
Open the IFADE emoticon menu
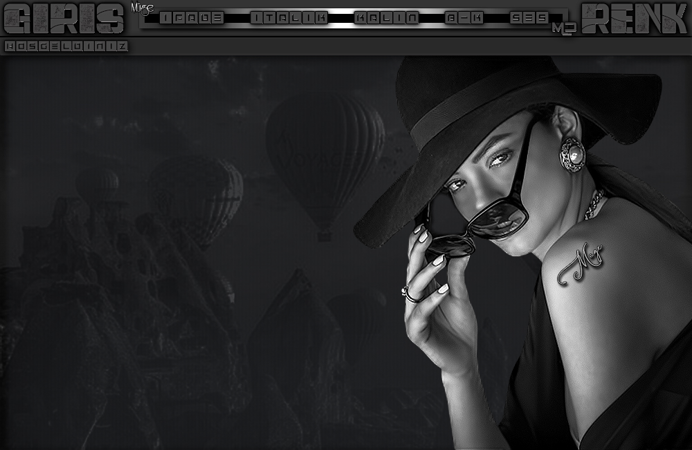[x=192, y=18]
